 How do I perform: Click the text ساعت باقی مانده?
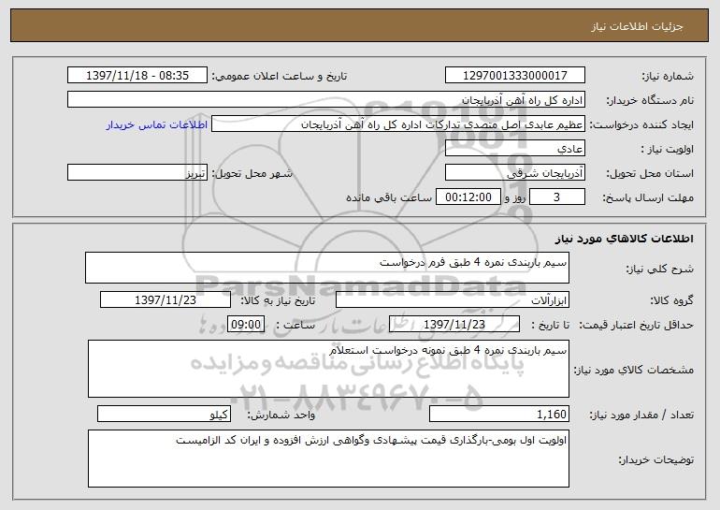click(388, 197)
